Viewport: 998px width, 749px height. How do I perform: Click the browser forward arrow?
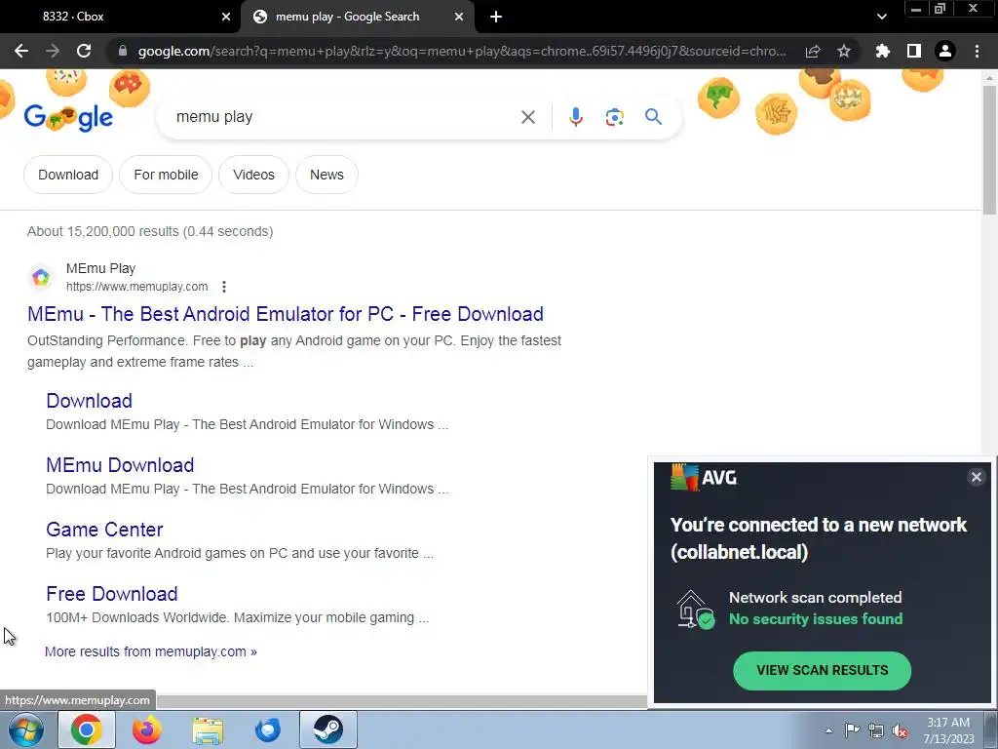pos(53,51)
